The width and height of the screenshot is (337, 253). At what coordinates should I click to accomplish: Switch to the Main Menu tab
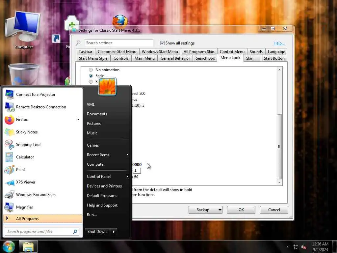pos(145,58)
